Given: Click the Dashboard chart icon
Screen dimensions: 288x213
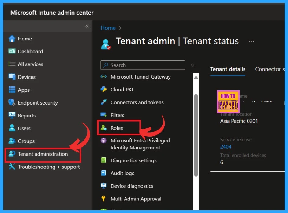Looking at the screenshot, I should click(12, 51).
